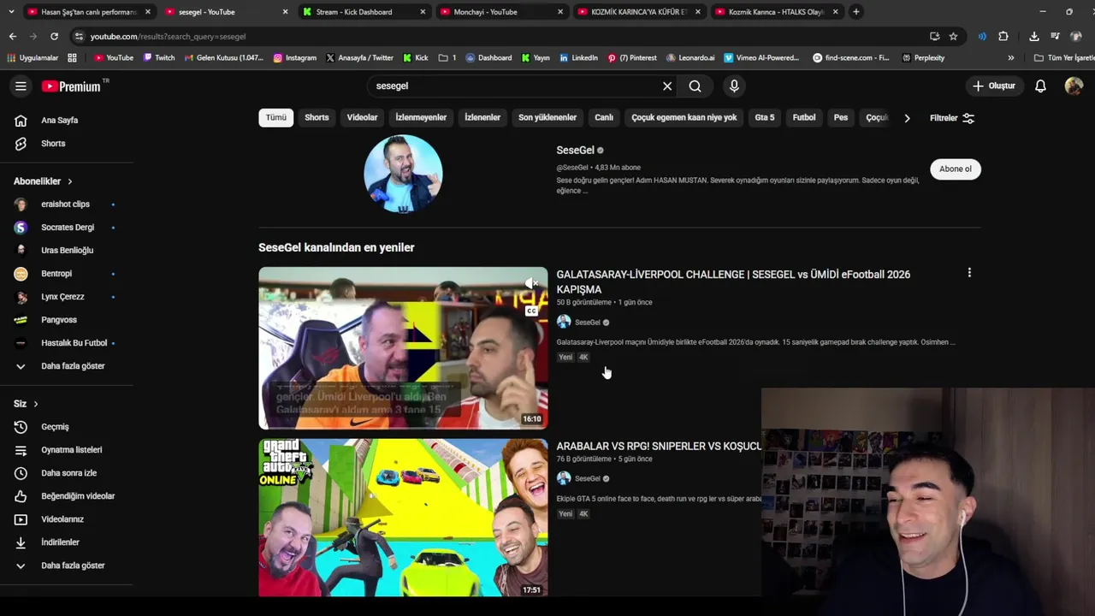The width and height of the screenshot is (1095, 616).
Task: Click the magnifier search button
Action: point(695,86)
